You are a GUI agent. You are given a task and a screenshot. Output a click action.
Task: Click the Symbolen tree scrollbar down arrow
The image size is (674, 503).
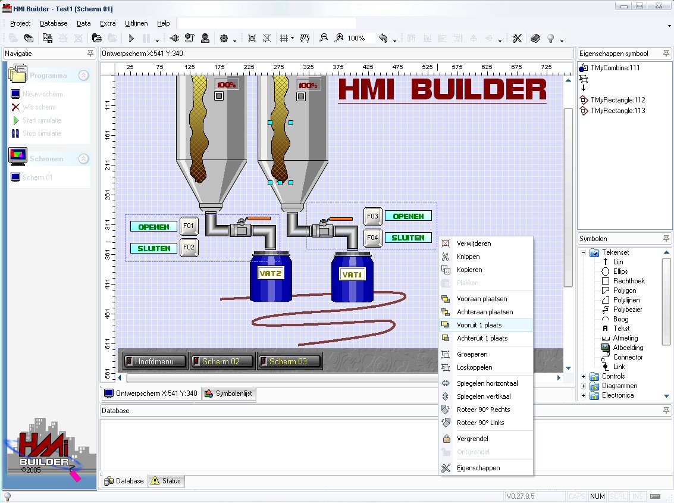coord(666,396)
